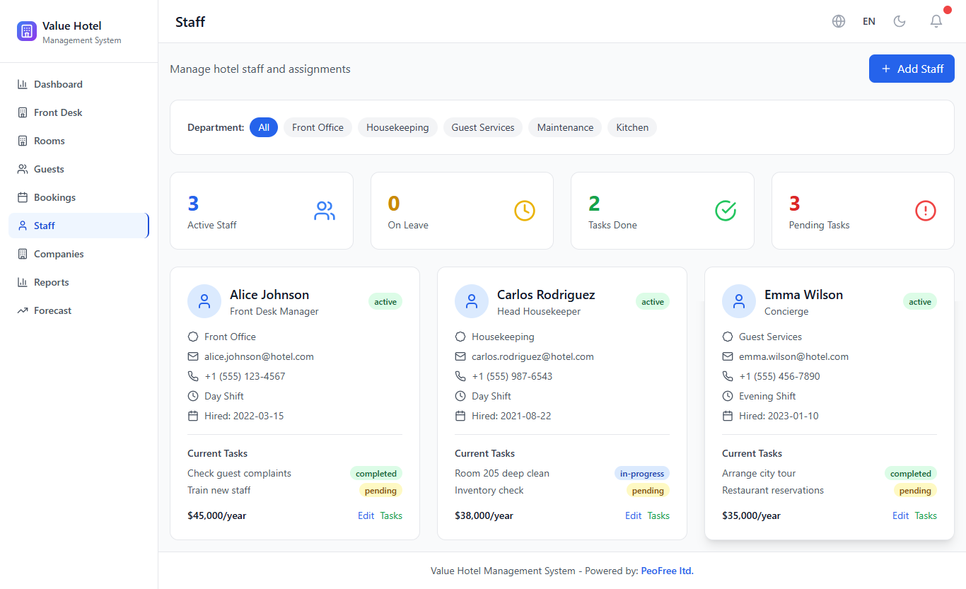Click the notification bell icon

(936, 21)
